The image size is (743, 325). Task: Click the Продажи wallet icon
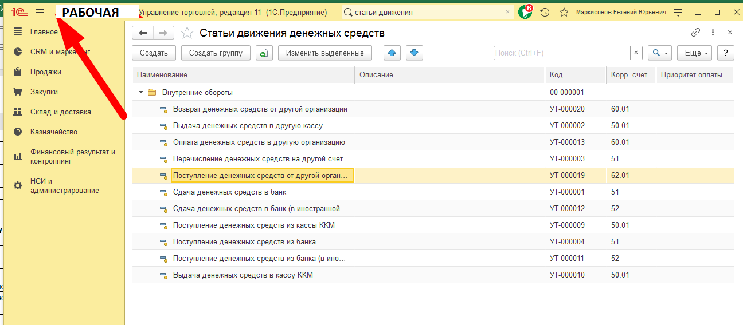coord(18,72)
